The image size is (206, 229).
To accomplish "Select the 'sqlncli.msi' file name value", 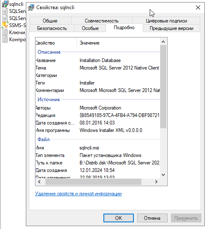I will pos(89,148).
